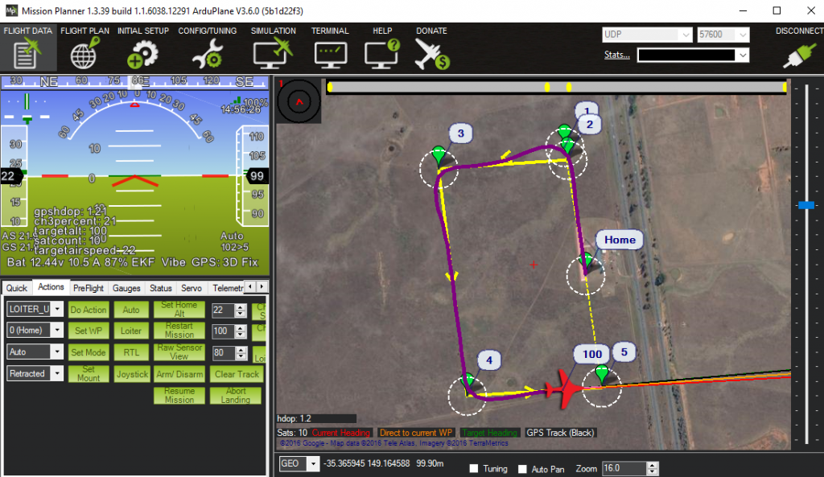Image resolution: width=824 pixels, height=477 pixels.
Task: Click the Restart Mission button
Action: 179,331
